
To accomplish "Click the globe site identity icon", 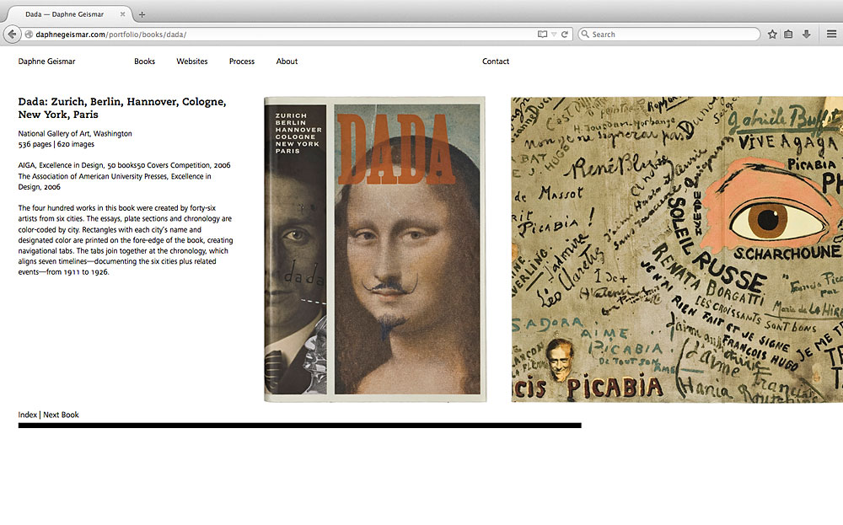I will (x=29, y=35).
